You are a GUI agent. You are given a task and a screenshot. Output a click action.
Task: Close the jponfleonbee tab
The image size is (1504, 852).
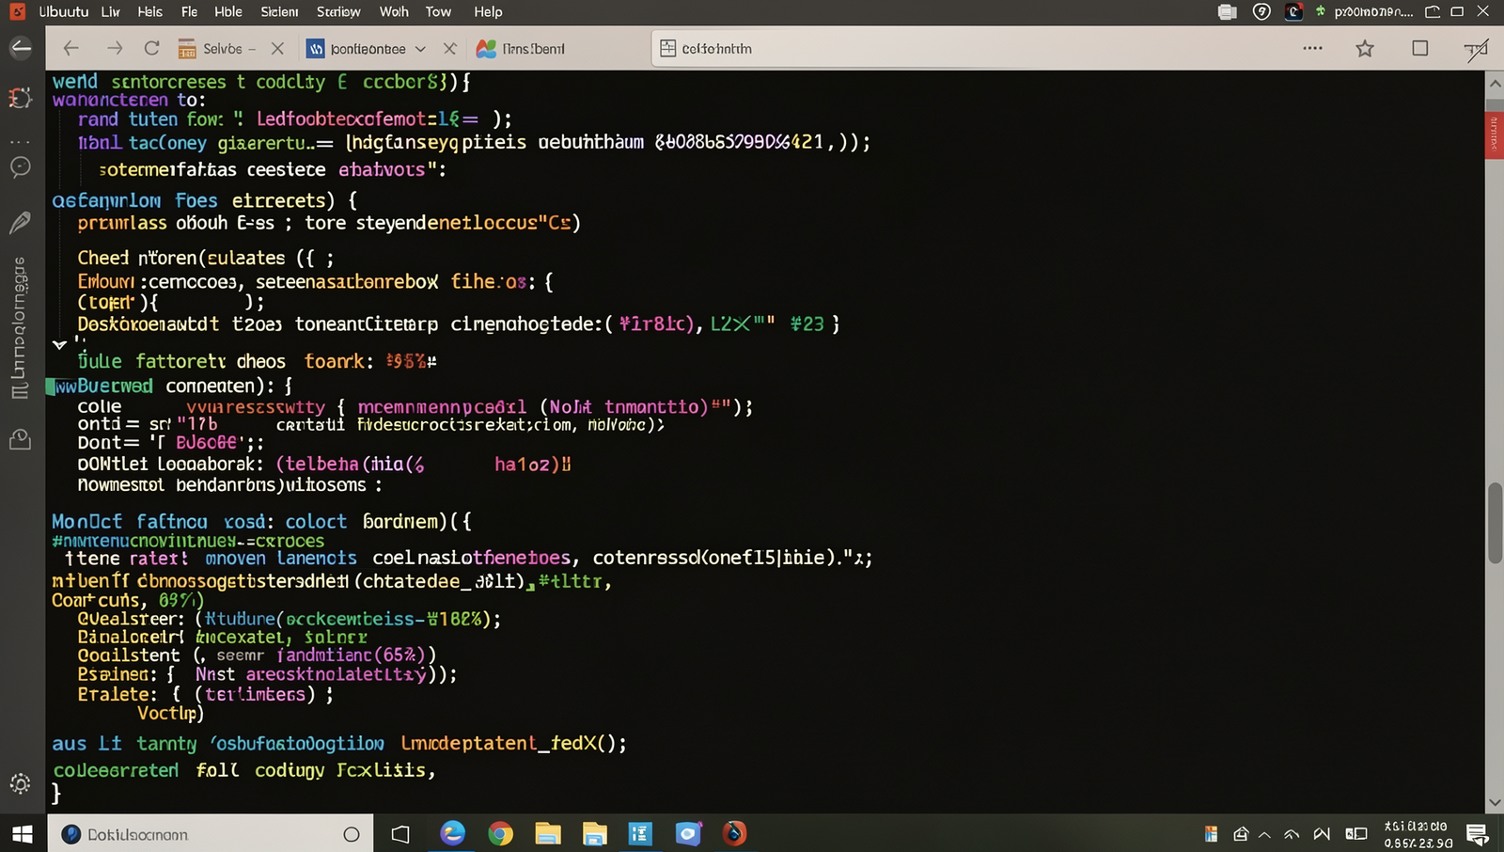coord(450,48)
